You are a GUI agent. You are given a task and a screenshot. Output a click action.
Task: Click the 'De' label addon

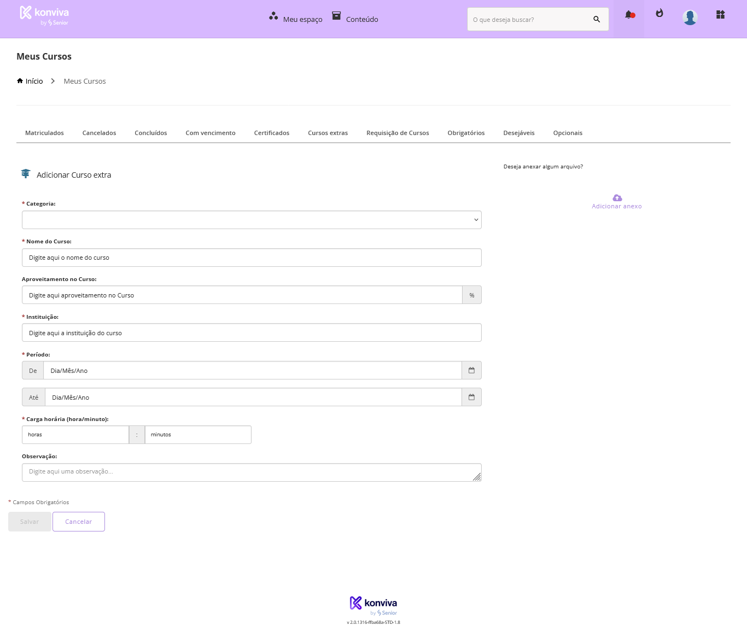(x=33, y=370)
